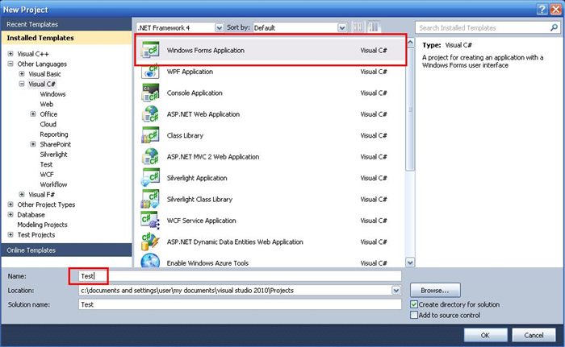Collapse the Other Languages node

coord(10,64)
